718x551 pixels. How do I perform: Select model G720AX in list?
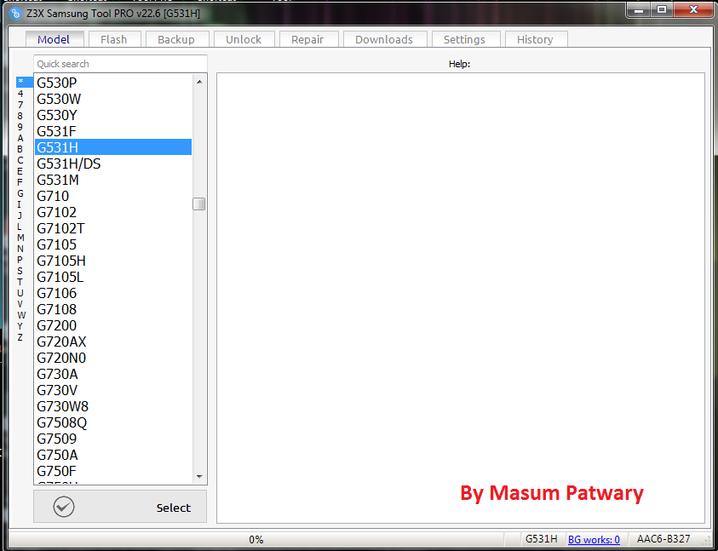pyautogui.click(x=113, y=342)
